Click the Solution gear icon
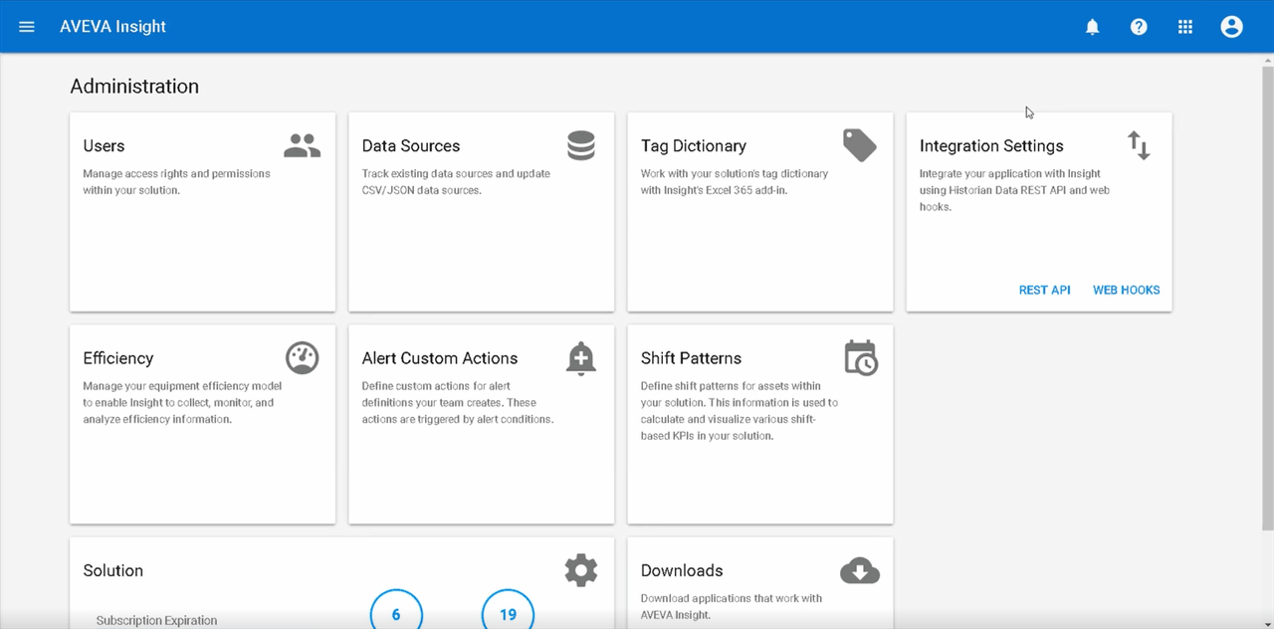Viewport: 1274px width, 629px height. (581, 570)
